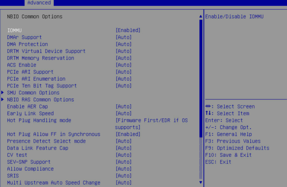Select the SEV-SNP Support option
The image size is (287, 187).
point(29,162)
